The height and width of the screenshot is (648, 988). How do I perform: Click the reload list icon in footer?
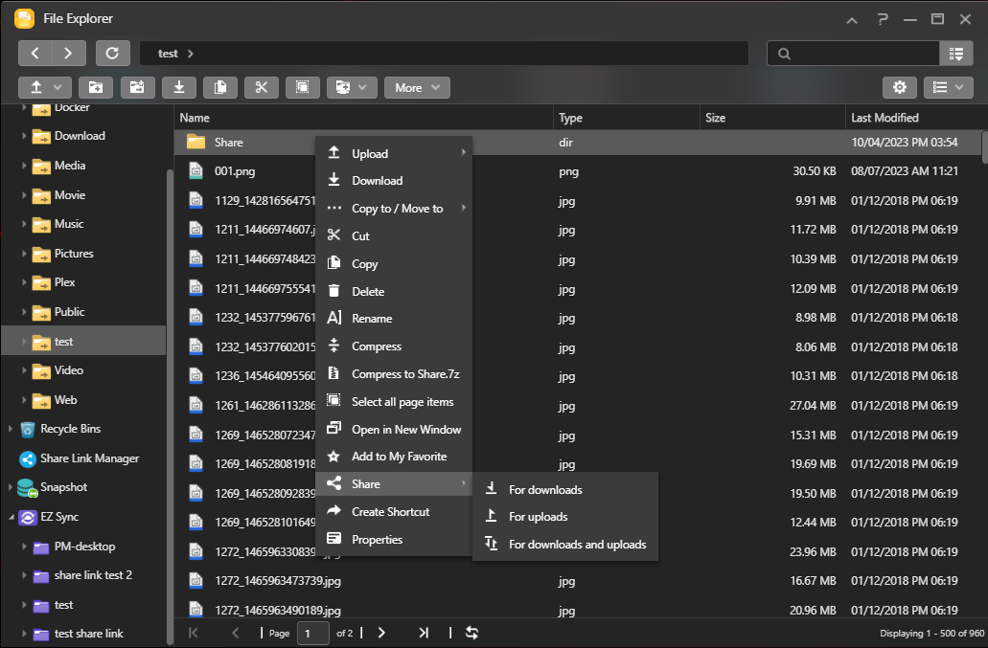[471, 633]
